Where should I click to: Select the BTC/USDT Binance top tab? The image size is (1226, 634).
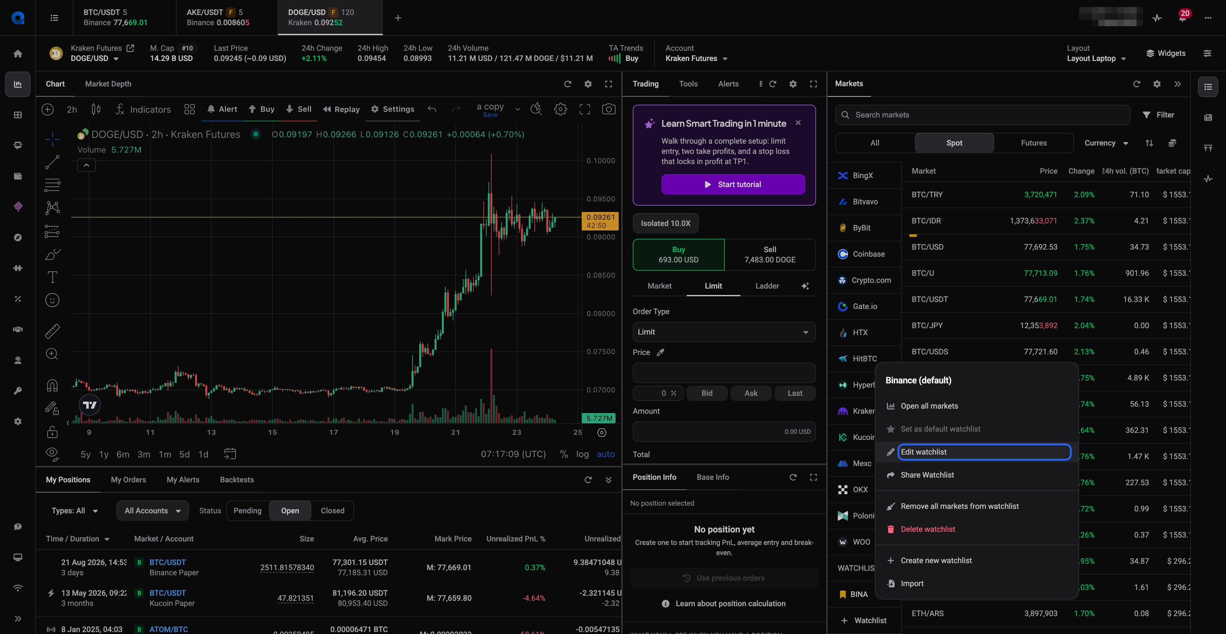pos(124,18)
